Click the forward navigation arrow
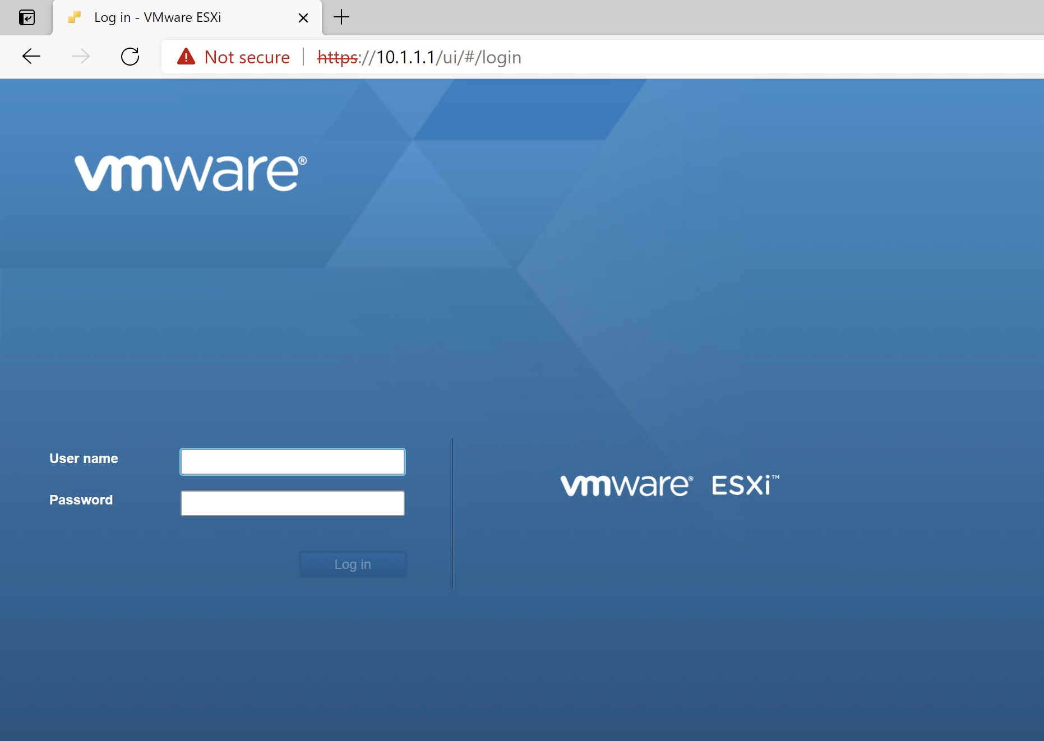Image resolution: width=1044 pixels, height=741 pixels. (81, 56)
